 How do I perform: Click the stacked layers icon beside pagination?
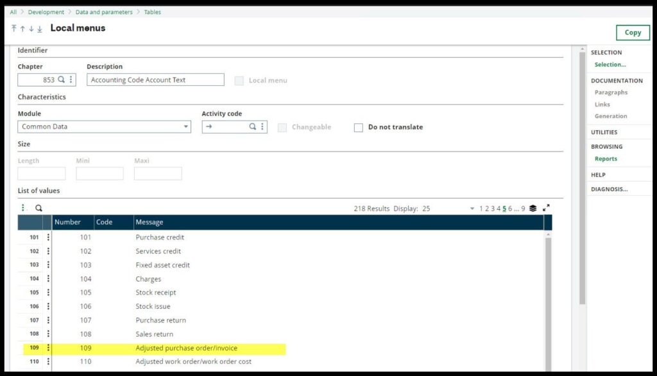(x=533, y=209)
